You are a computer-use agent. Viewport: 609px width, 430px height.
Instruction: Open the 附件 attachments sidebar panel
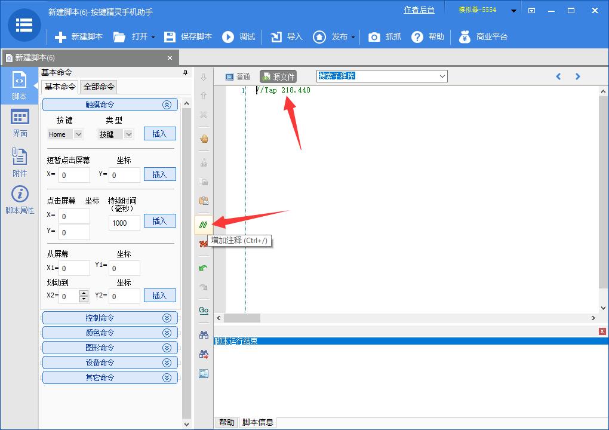(x=20, y=162)
